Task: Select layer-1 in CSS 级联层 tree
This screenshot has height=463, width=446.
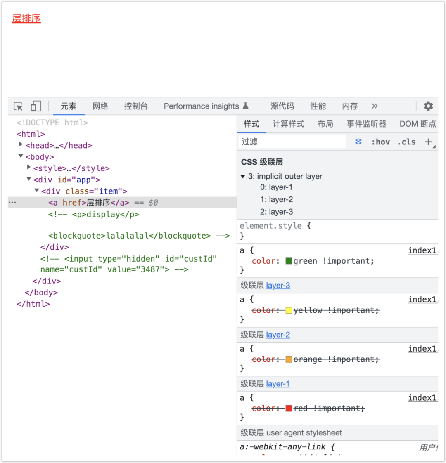Action: [x=276, y=187]
